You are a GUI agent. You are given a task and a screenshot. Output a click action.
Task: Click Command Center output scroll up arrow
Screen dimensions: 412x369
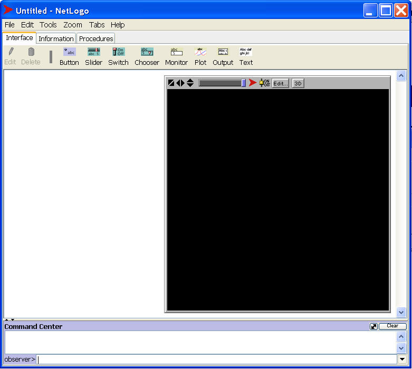(x=401, y=336)
